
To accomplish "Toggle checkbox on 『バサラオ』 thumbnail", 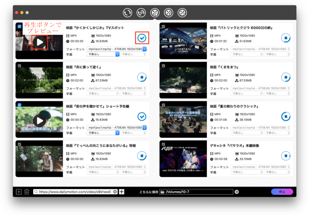I will coord(164,144).
